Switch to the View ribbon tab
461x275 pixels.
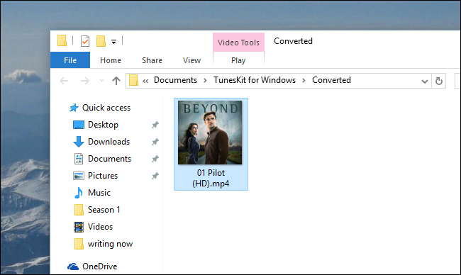tap(191, 60)
